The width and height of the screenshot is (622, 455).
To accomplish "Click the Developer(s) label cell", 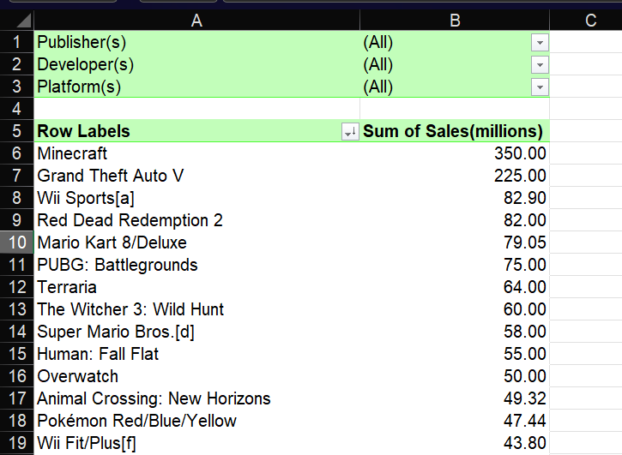I will tap(196, 64).
